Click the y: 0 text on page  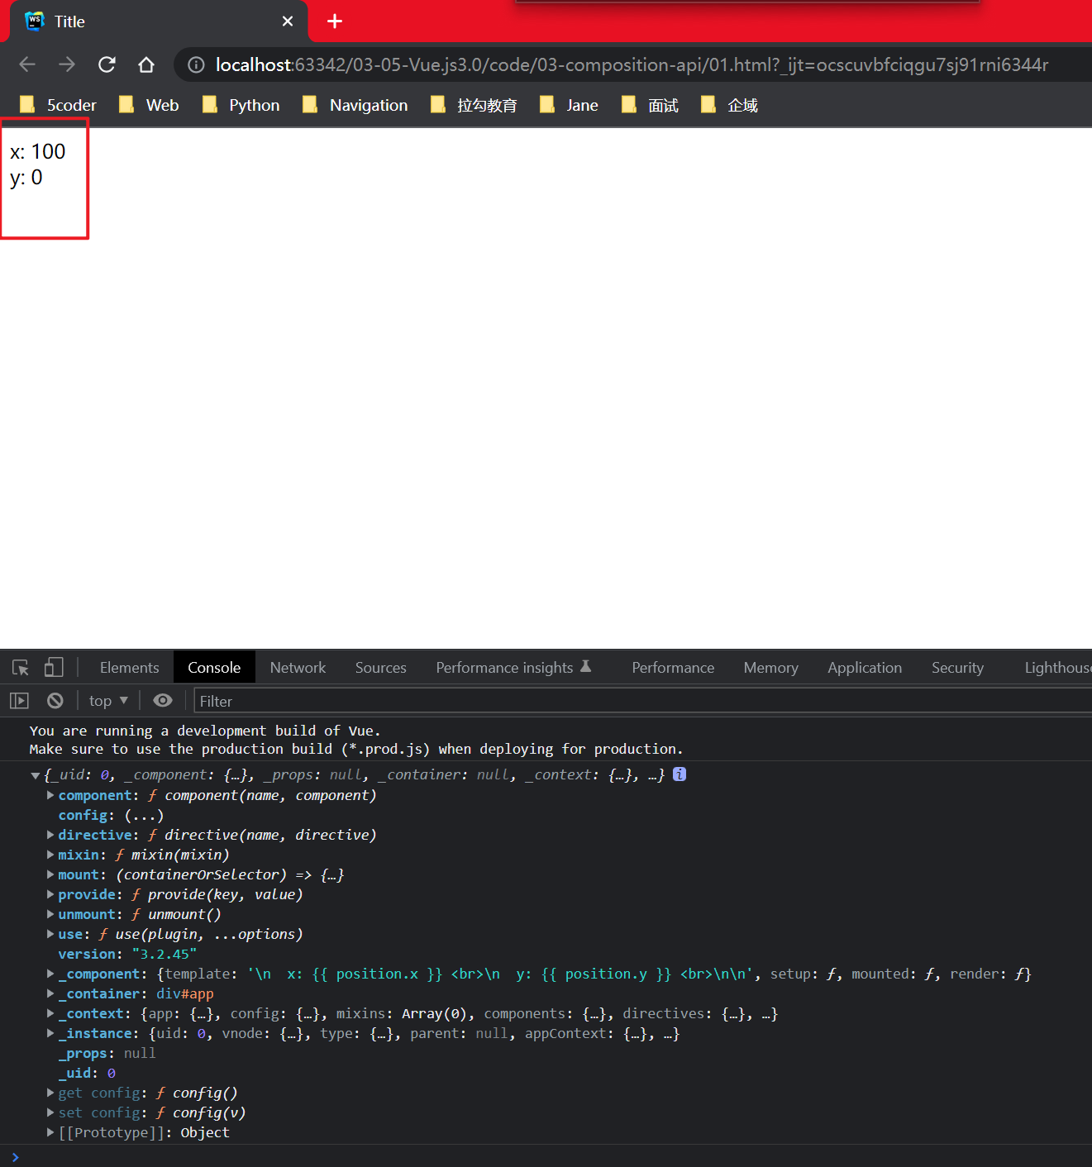26,178
